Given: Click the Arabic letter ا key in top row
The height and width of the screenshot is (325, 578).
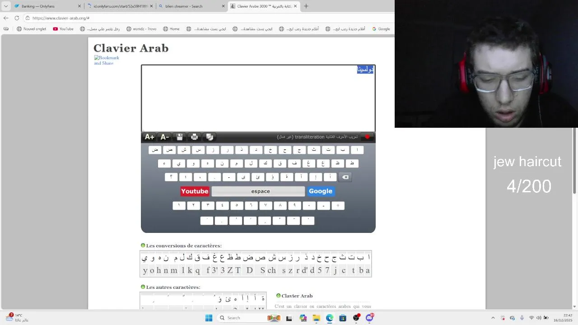Looking at the screenshot, I should tap(357, 150).
